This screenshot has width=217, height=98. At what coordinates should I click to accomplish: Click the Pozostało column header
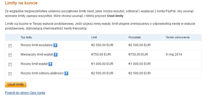click(135, 37)
